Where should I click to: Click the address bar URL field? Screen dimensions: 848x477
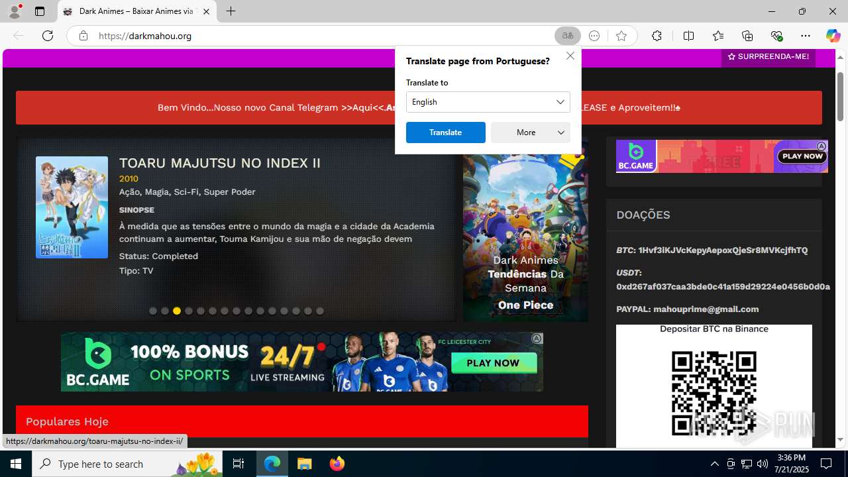[321, 36]
